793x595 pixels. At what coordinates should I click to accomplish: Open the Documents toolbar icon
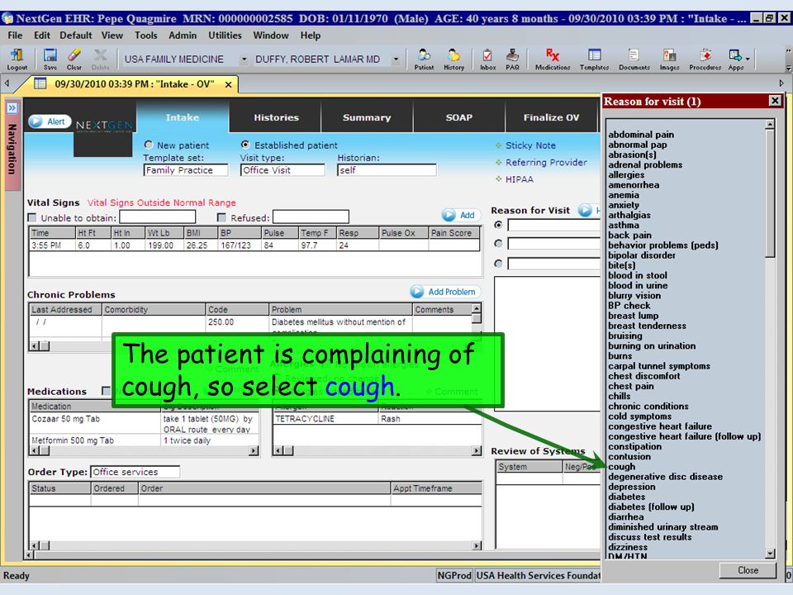click(x=634, y=59)
